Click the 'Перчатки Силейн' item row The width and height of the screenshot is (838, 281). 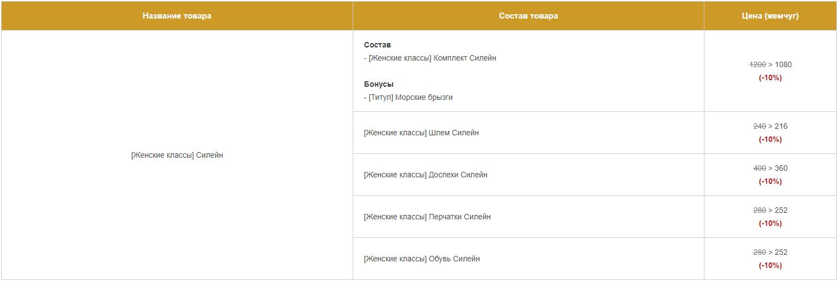(528, 217)
